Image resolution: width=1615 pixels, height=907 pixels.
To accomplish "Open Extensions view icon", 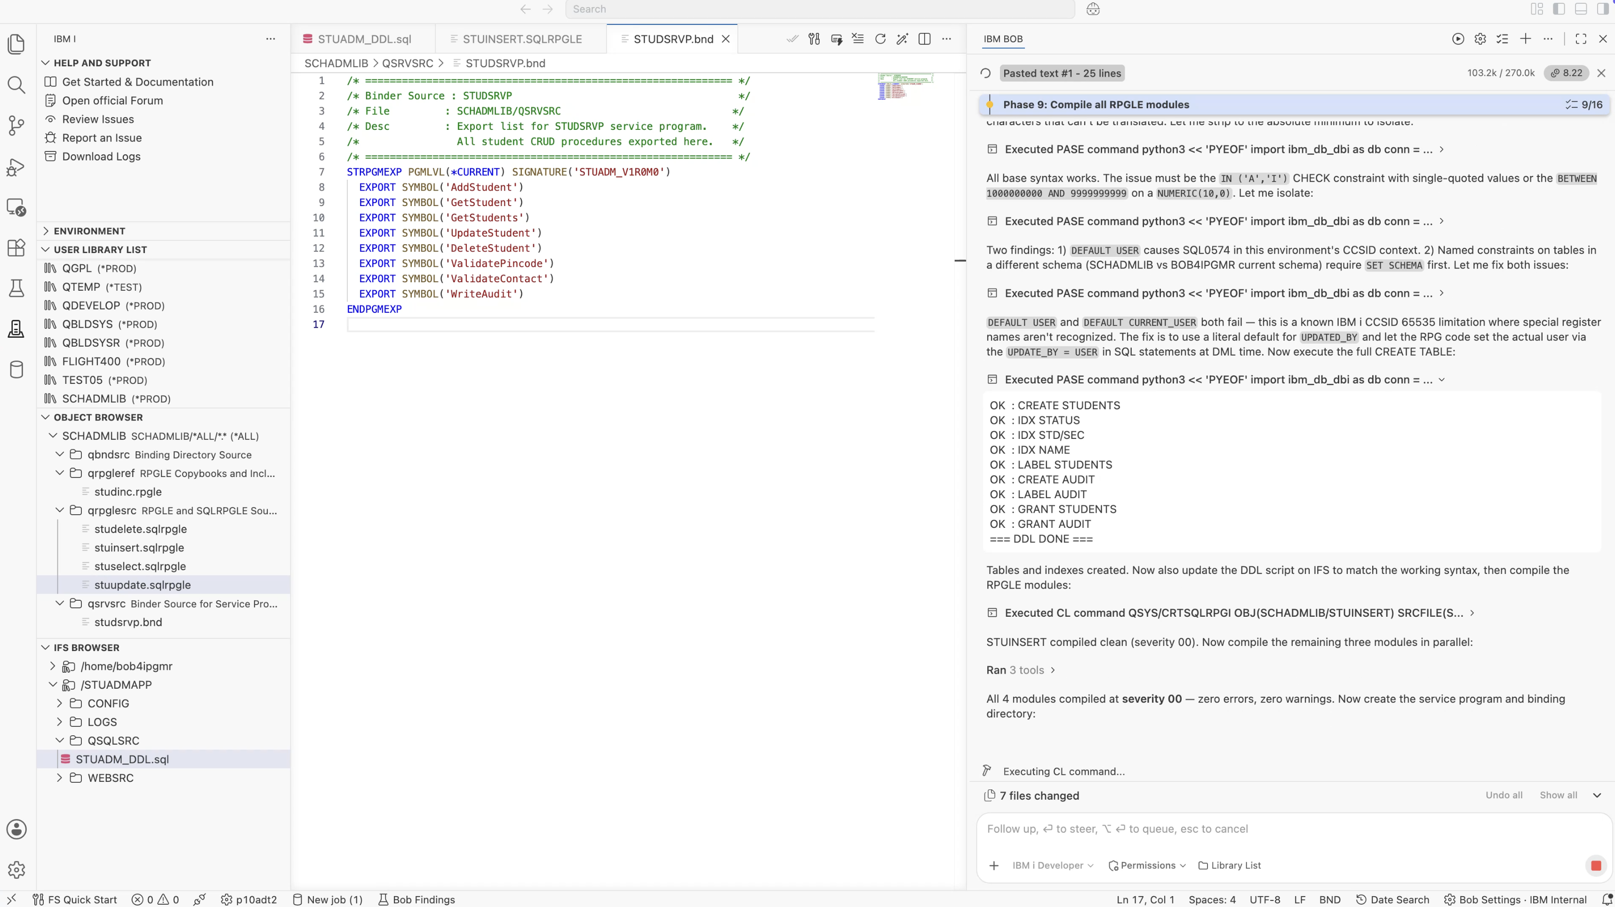I will 16,247.
